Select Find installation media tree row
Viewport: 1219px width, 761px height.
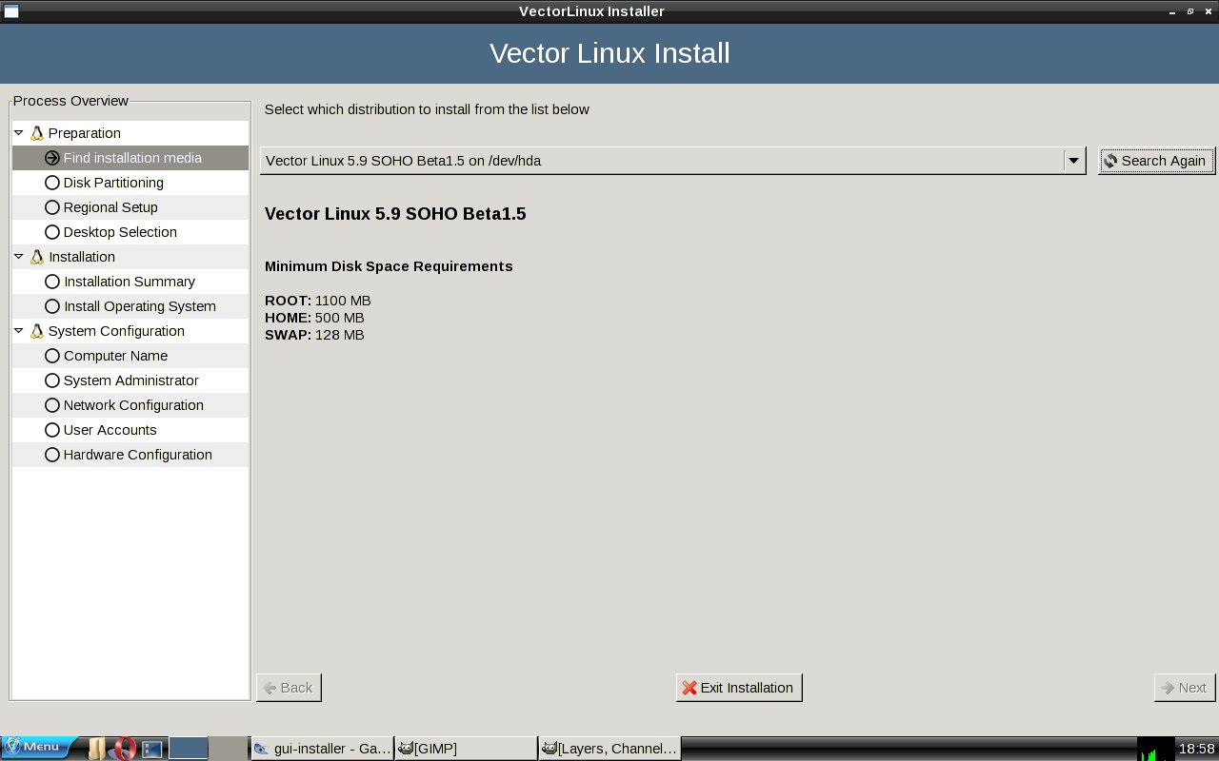click(130, 158)
